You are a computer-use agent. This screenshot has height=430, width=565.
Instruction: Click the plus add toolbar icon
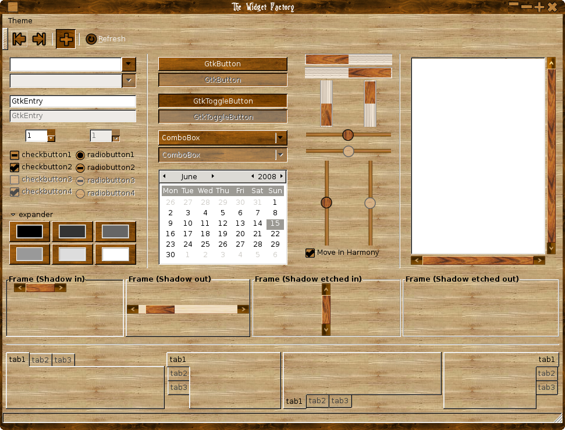pos(66,39)
